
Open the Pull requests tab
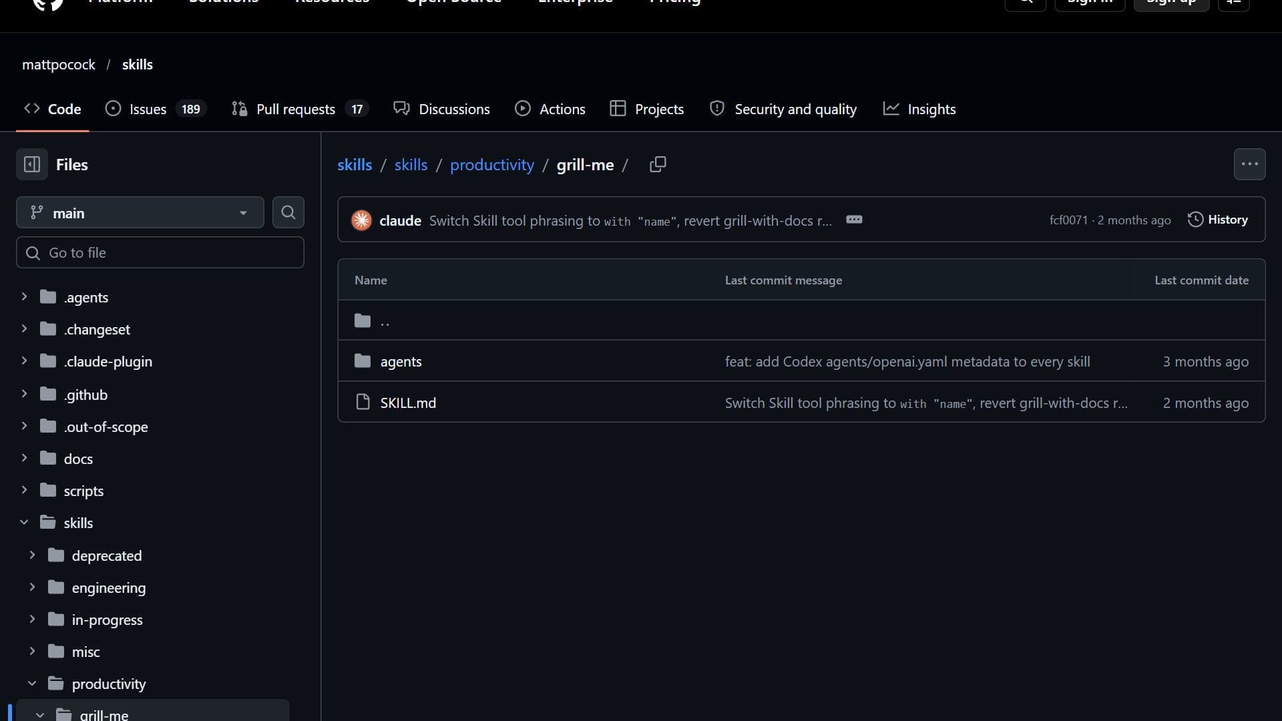pos(300,109)
